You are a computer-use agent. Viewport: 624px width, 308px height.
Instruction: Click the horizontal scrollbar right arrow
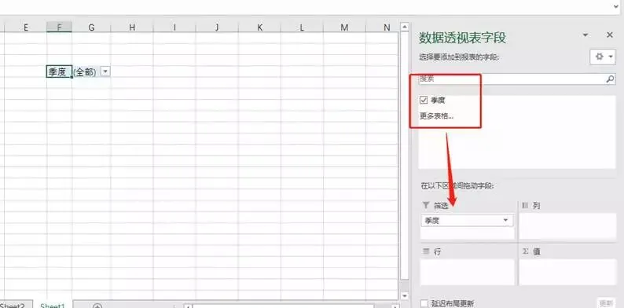(x=395, y=306)
